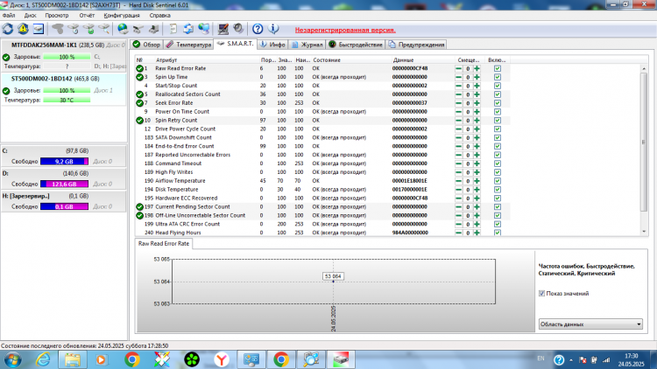Click the green status icon for Raw Read Error Rate
The image size is (657, 369).
pos(139,68)
